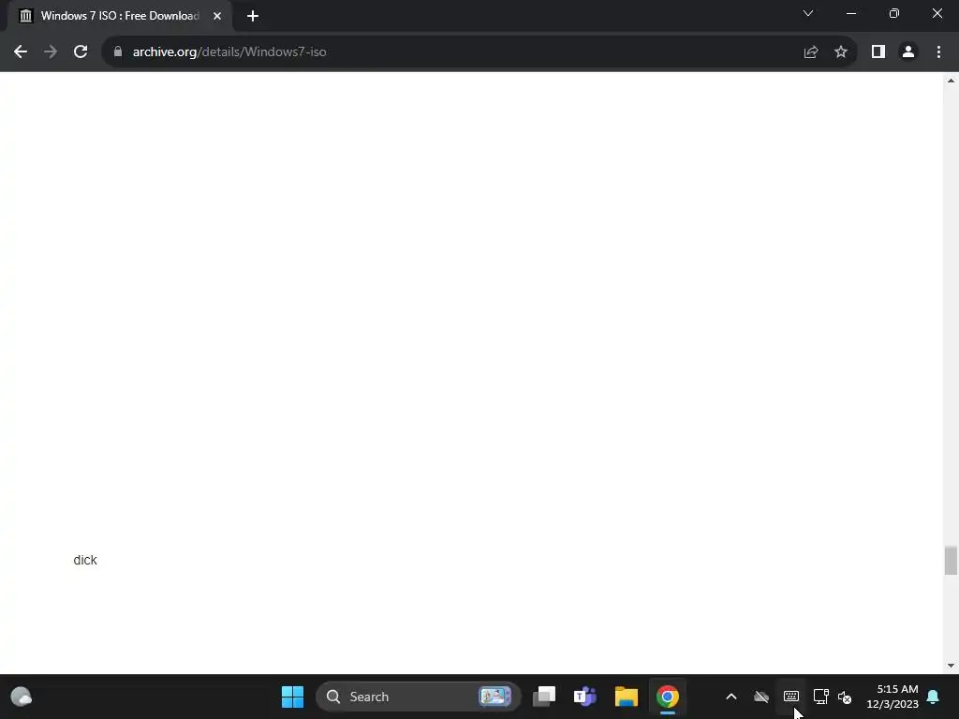This screenshot has height=719, width=959.
Task: Click the muted volume tray icon
Action: pyautogui.click(x=845, y=697)
